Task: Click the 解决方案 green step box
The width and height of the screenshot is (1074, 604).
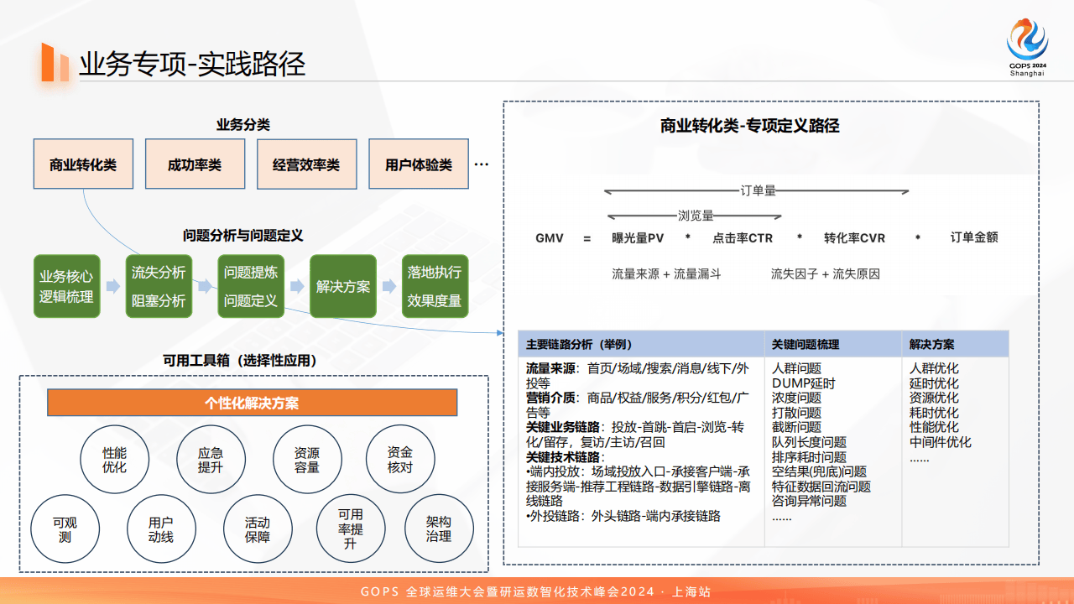Action: (342, 285)
